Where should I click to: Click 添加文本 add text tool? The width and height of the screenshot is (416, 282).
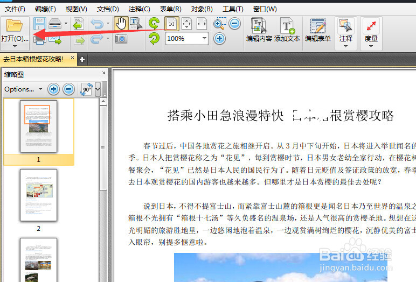tap(287, 30)
